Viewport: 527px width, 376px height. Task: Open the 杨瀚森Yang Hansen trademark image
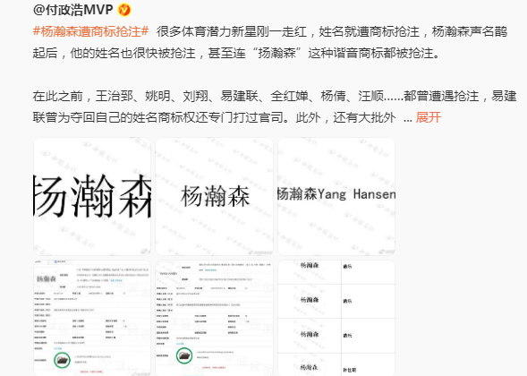click(336, 196)
